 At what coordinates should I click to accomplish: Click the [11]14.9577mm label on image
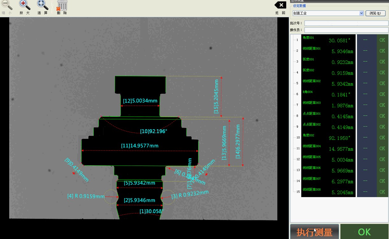[x=140, y=146]
